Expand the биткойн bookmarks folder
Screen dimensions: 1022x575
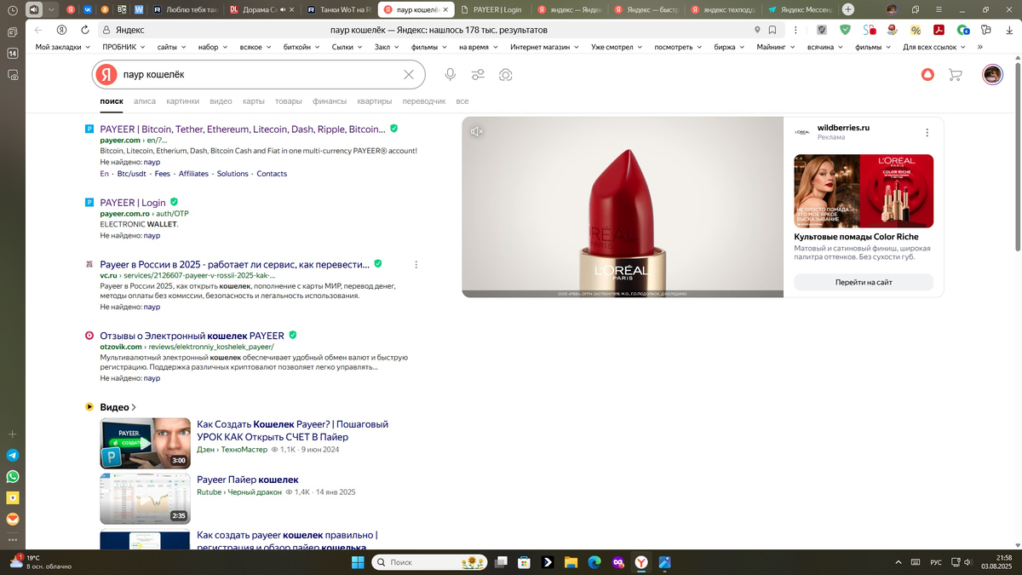(x=301, y=47)
